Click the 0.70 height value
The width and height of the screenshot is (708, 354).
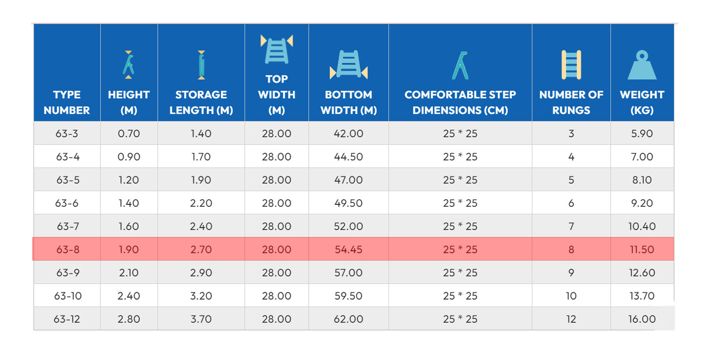[x=129, y=134]
